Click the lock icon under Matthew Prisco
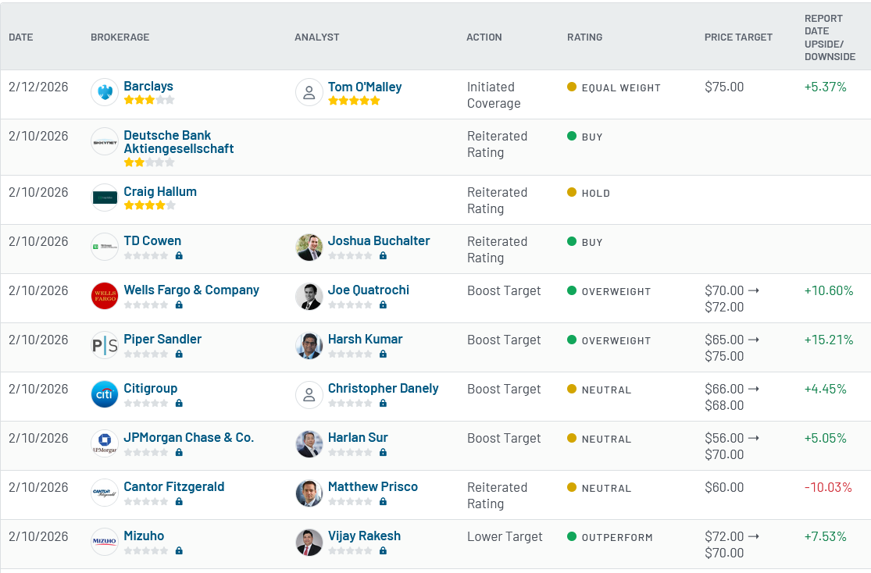This screenshot has width=871, height=573. pyautogui.click(x=383, y=501)
